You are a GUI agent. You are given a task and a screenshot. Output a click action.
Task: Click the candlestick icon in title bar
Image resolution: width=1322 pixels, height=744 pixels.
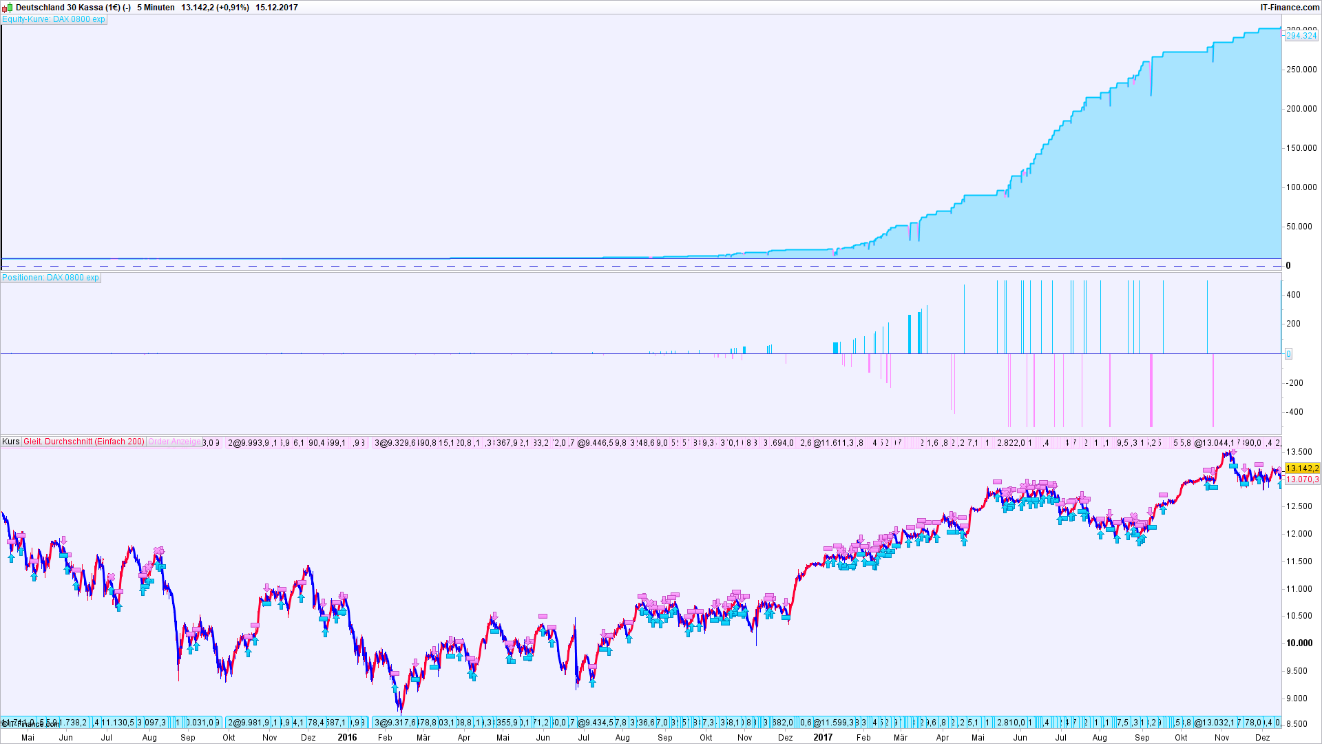[x=8, y=7]
